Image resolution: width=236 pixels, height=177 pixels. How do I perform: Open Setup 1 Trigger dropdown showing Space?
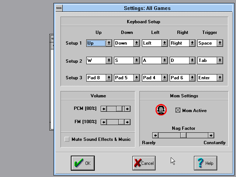[x=220, y=43]
